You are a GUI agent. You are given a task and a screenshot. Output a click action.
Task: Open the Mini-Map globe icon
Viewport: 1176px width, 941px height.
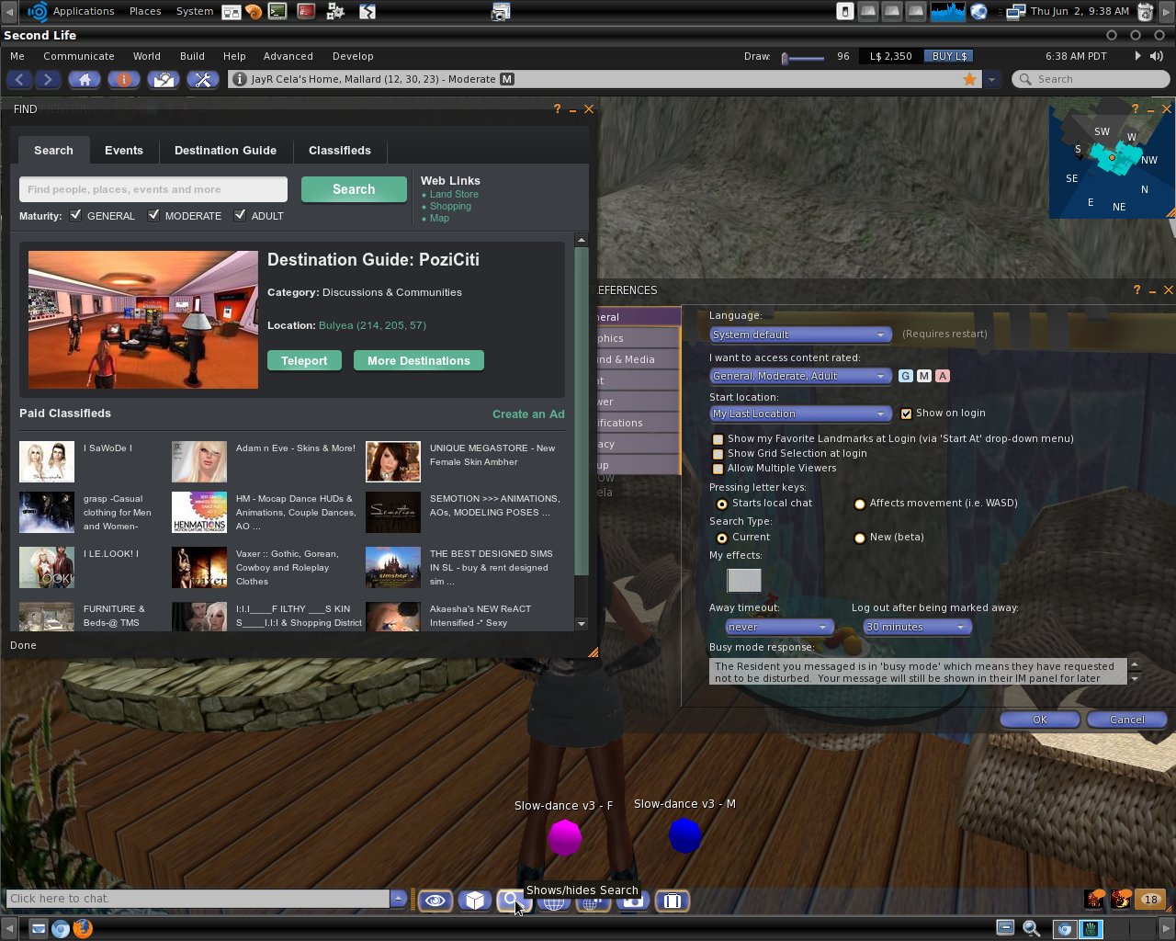pyautogui.click(x=593, y=901)
